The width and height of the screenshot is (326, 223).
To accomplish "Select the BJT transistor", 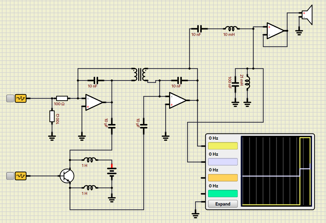I will [x=67, y=176].
